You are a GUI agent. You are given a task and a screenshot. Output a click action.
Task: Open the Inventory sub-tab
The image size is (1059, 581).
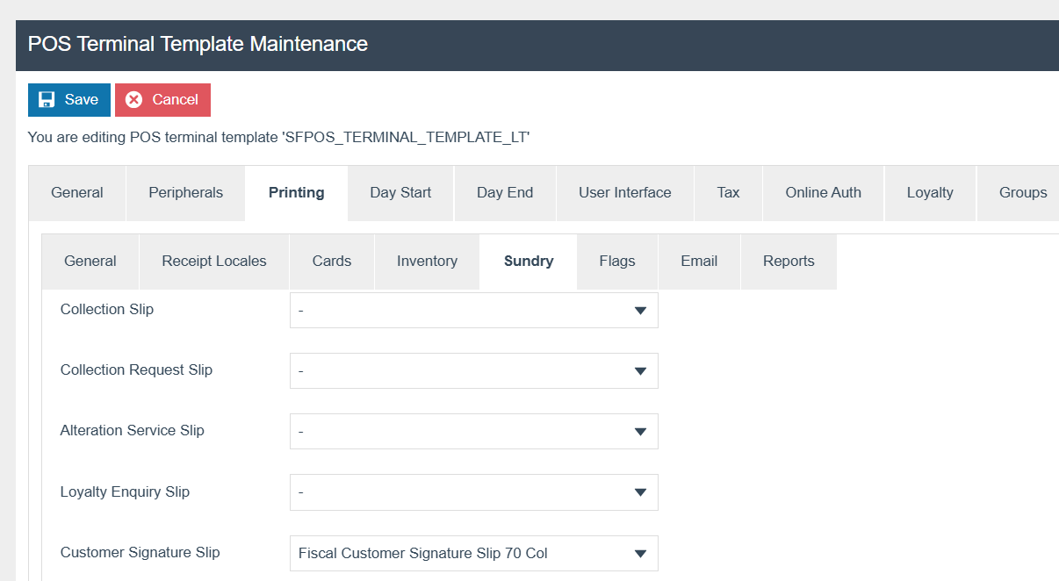tap(427, 262)
